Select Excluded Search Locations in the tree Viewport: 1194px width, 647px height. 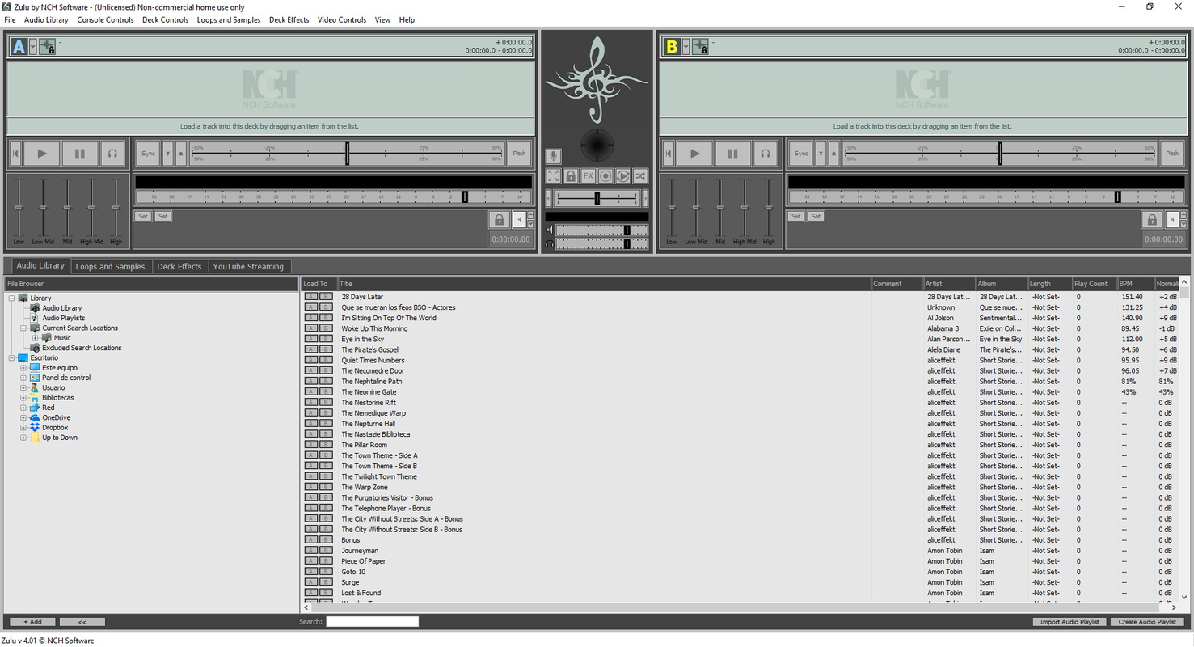[x=82, y=348]
